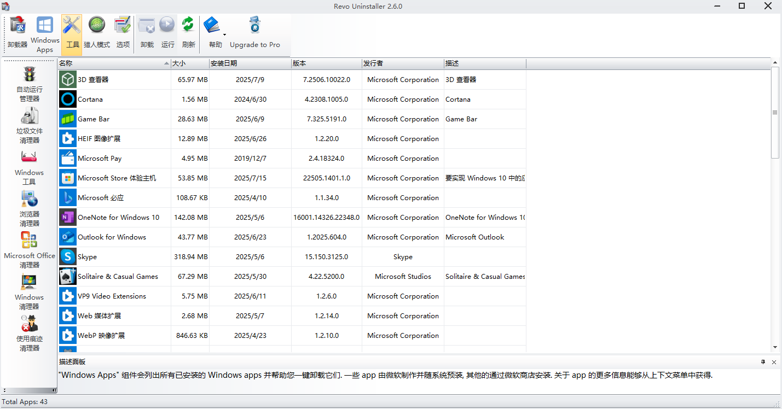Click Cortana install date 2024/6/30
The height and width of the screenshot is (409, 782).
tap(250, 100)
